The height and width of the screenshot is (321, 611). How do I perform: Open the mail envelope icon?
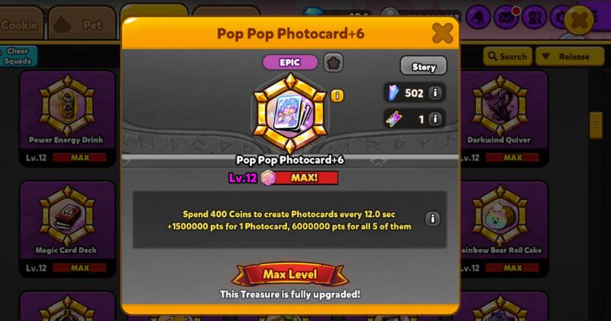506,18
